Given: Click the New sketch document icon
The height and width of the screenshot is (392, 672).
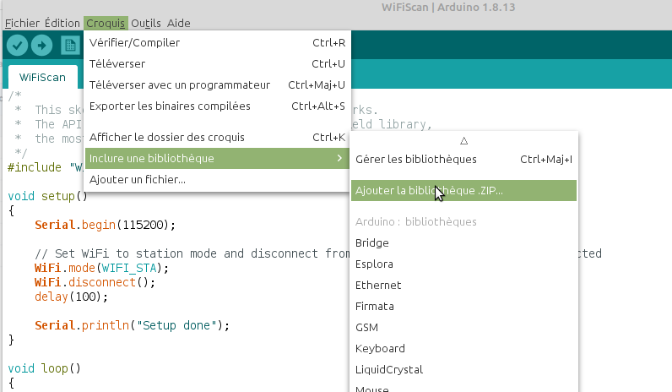Looking at the screenshot, I should 70,45.
